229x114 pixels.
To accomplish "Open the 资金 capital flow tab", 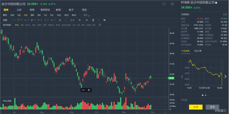I will pos(84,10).
